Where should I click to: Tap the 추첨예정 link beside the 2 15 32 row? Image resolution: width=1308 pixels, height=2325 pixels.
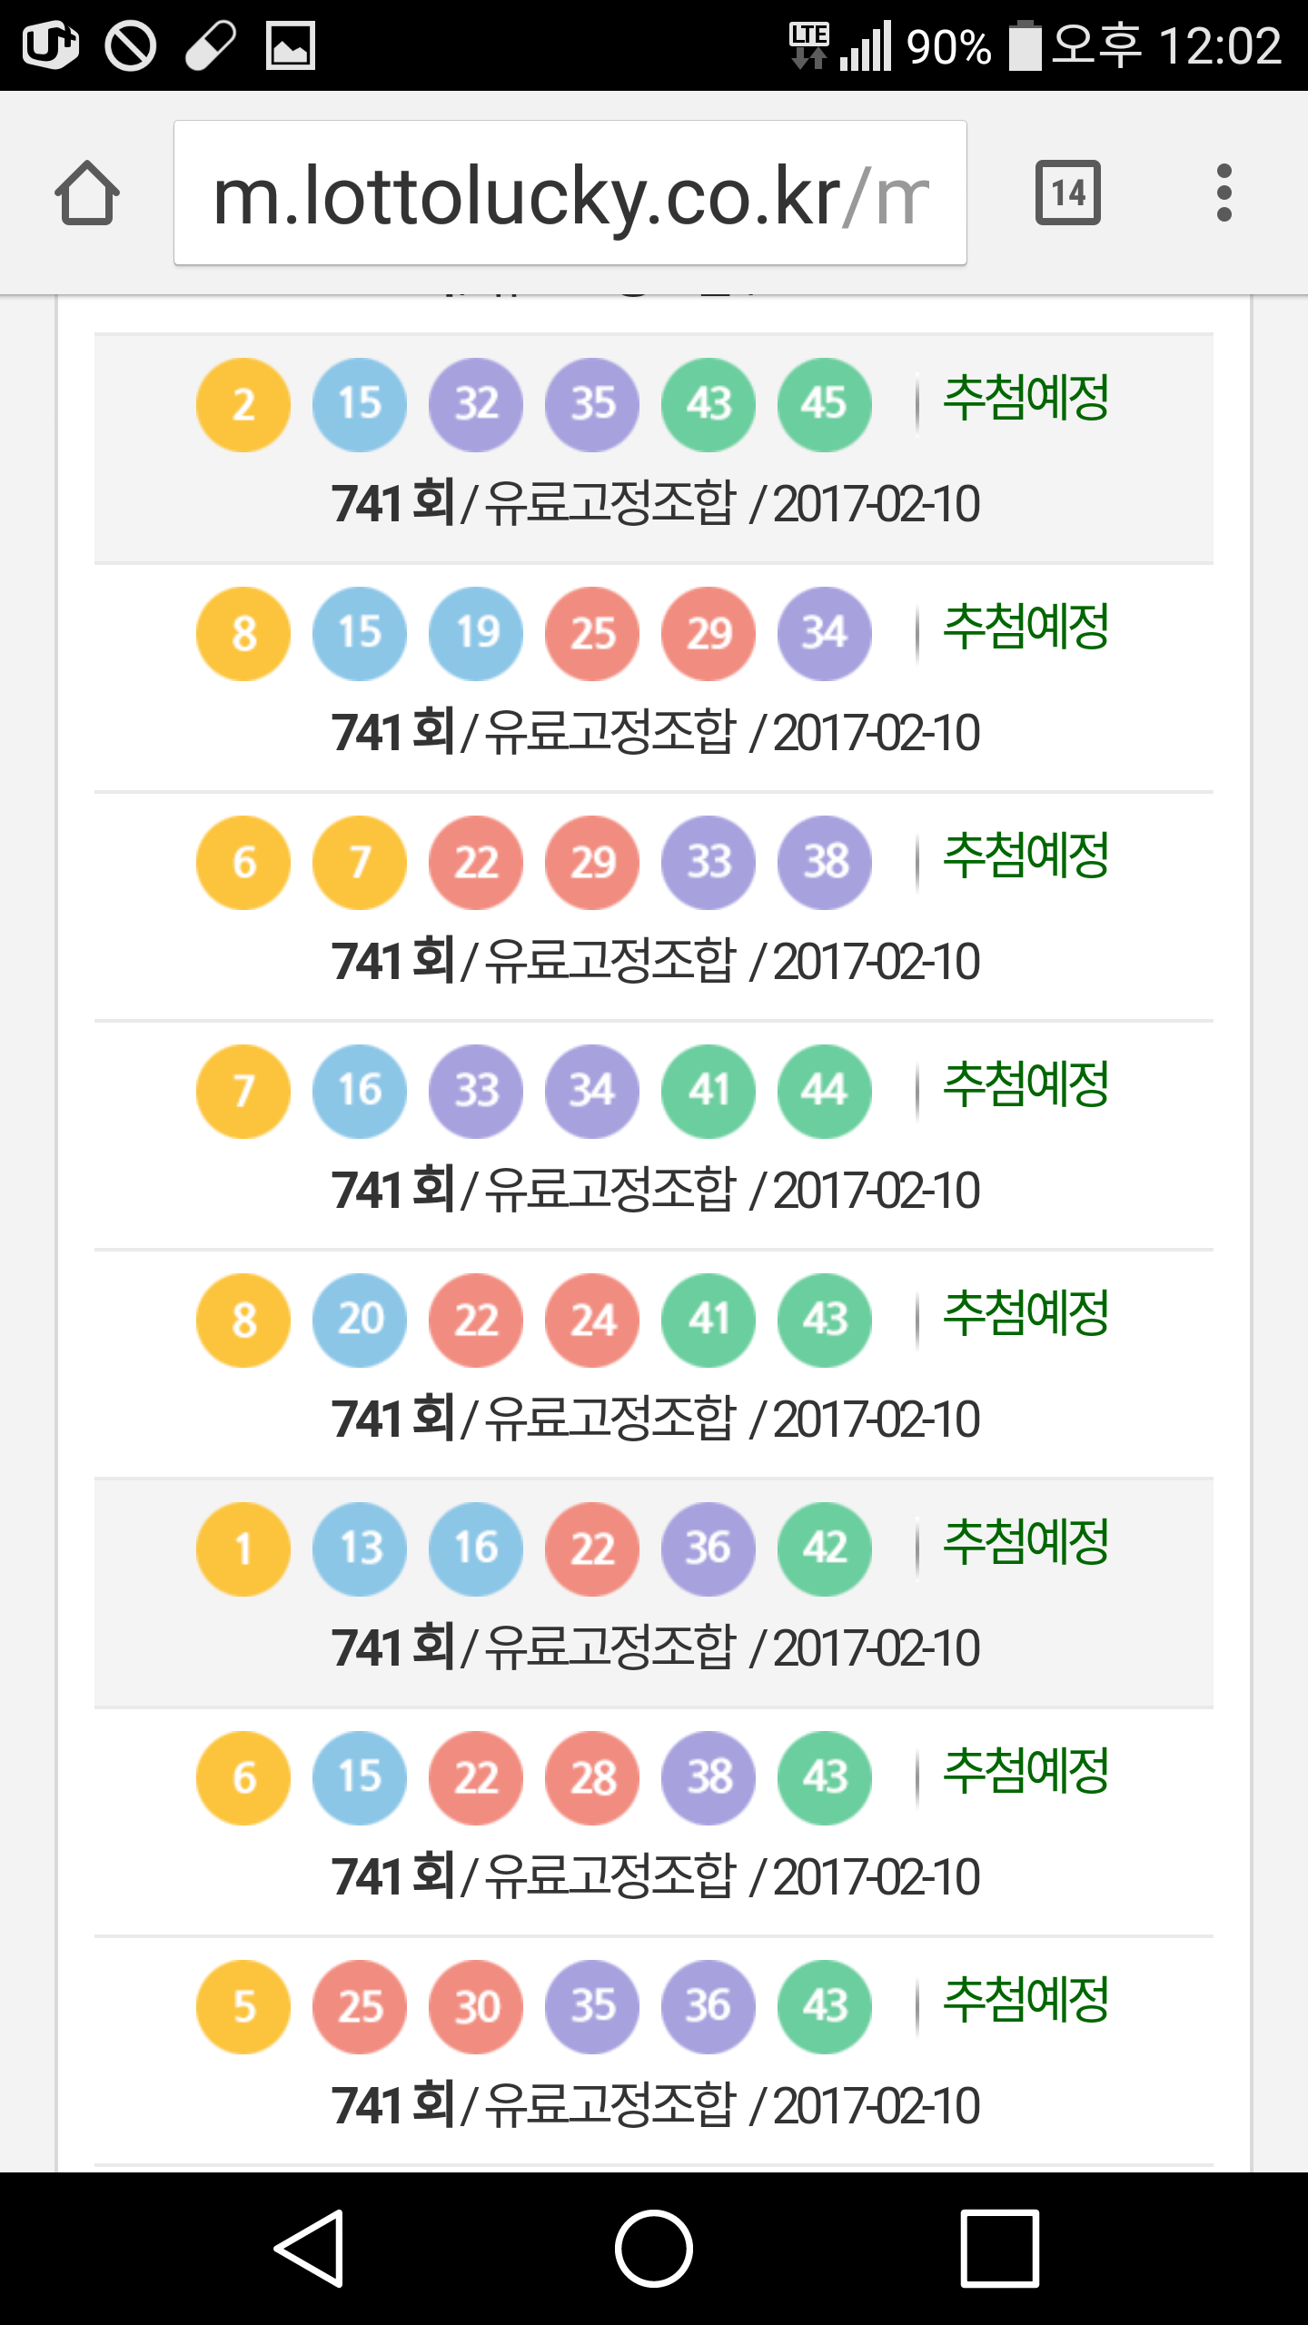coord(1026,398)
